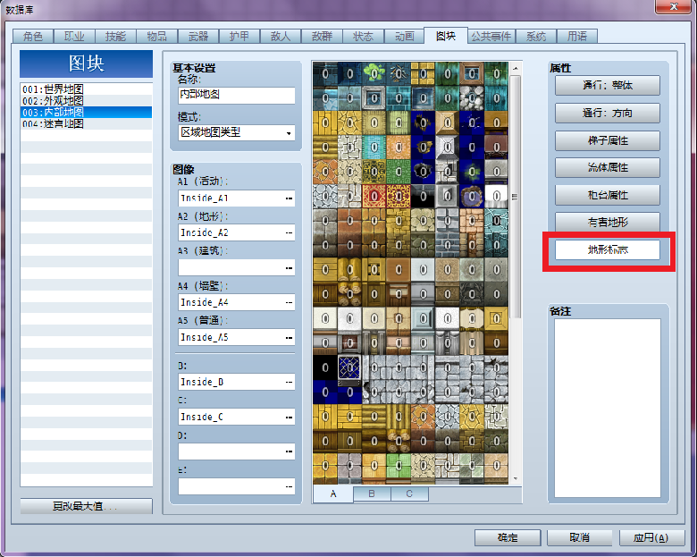Select the 柜台属性 button
Image resolution: width=697 pixels, height=557 pixels.
click(608, 195)
